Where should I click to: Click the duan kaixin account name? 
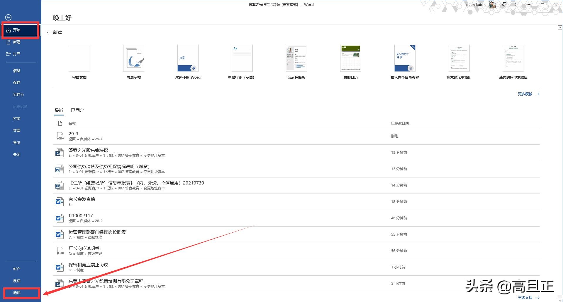point(476,5)
